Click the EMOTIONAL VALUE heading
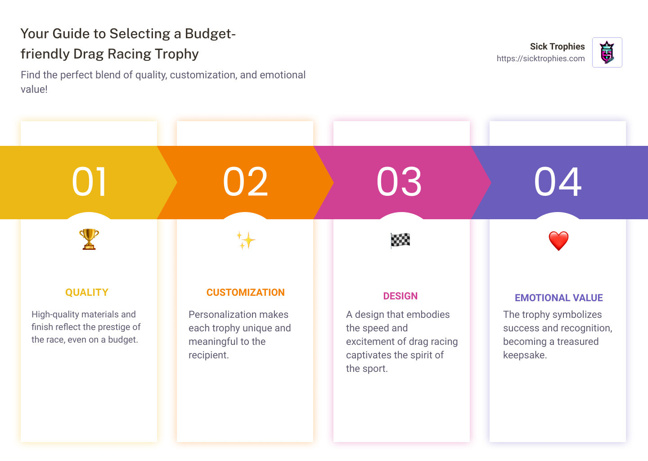Screen dimensions: 648x461 [x=559, y=298]
